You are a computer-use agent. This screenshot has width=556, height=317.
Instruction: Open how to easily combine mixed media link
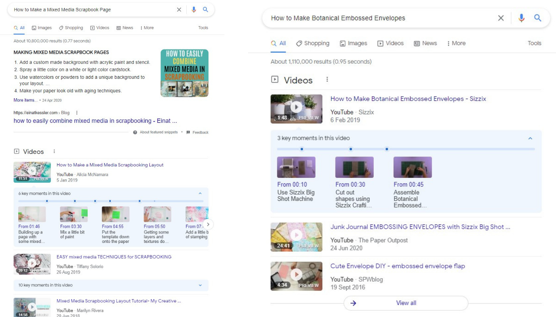coord(95,121)
